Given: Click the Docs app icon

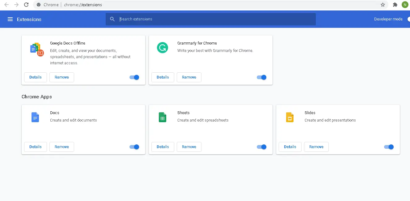Looking at the screenshot, I should point(35,117).
